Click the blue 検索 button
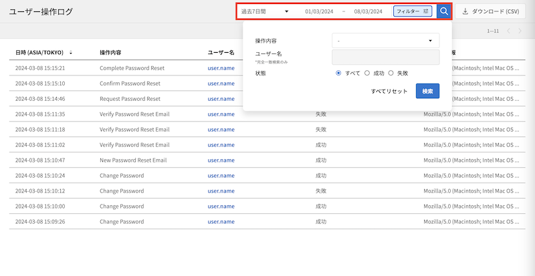 point(427,91)
